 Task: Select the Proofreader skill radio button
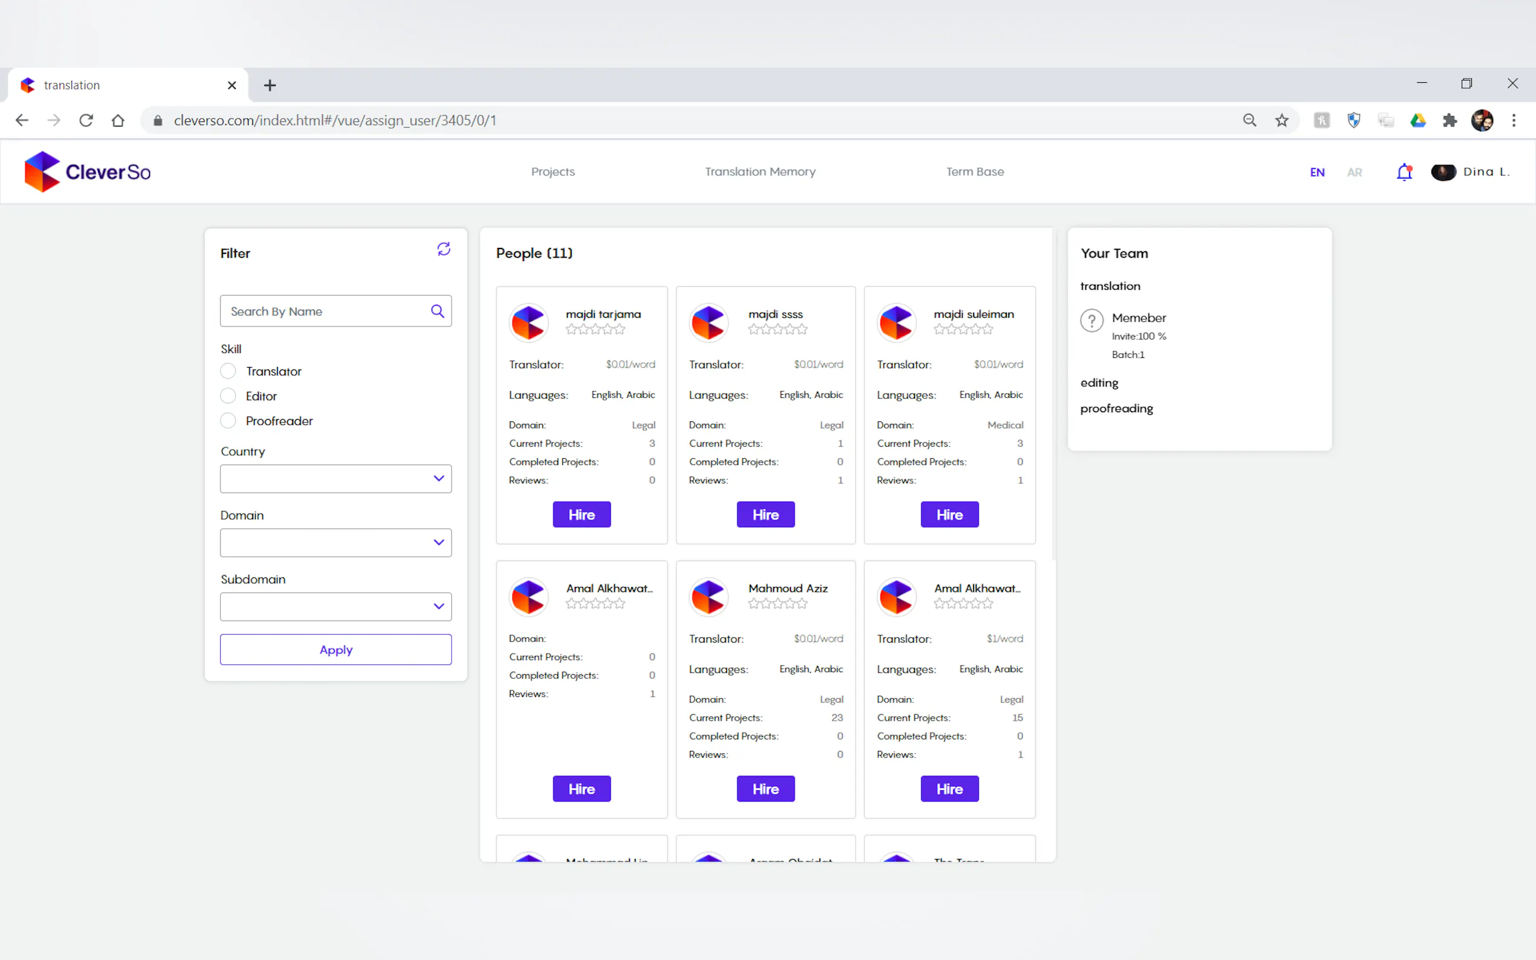pyautogui.click(x=228, y=421)
